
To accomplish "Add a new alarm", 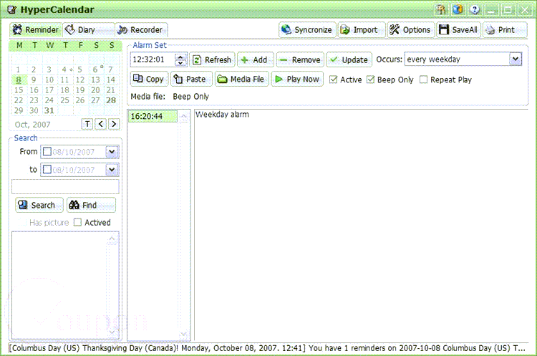I will (255, 59).
